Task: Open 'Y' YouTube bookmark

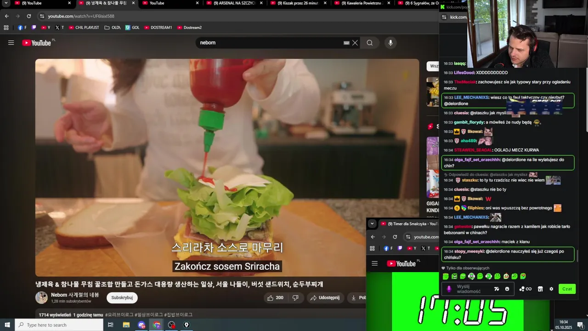Action: tap(45, 28)
